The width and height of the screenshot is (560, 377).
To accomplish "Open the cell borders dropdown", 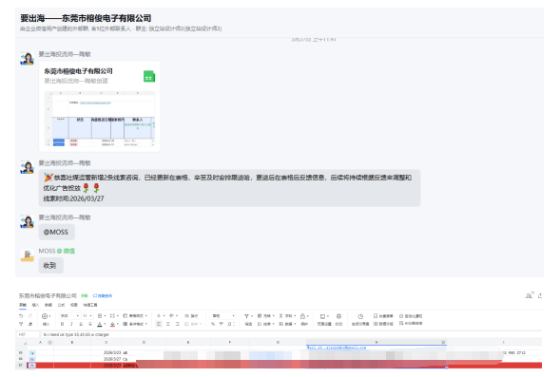I will pyautogui.click(x=102, y=315).
